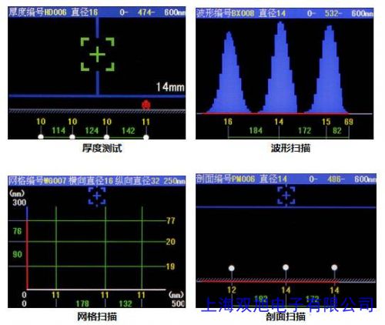
Task: Click the white circle marker below 11 in thickness screen
Action: (x=146, y=137)
